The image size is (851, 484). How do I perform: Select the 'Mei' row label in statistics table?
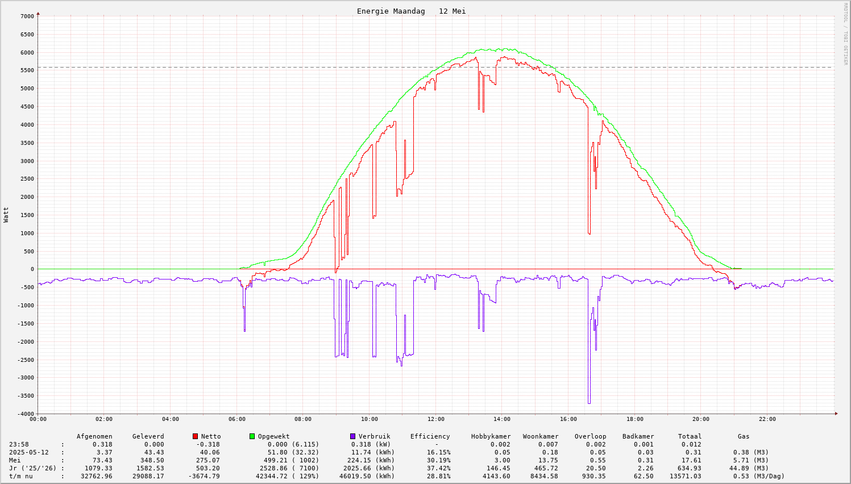pyautogui.click(x=15, y=460)
